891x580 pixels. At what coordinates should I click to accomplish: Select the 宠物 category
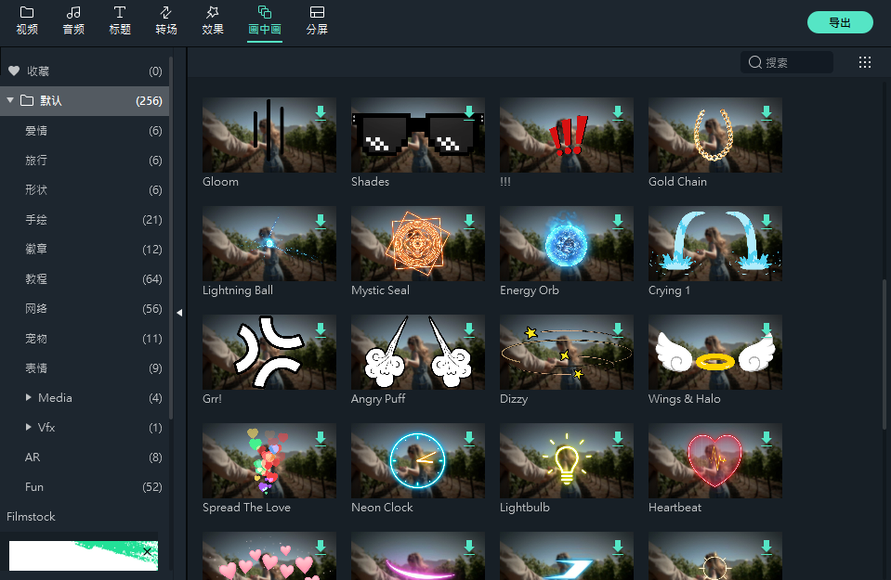(85, 338)
